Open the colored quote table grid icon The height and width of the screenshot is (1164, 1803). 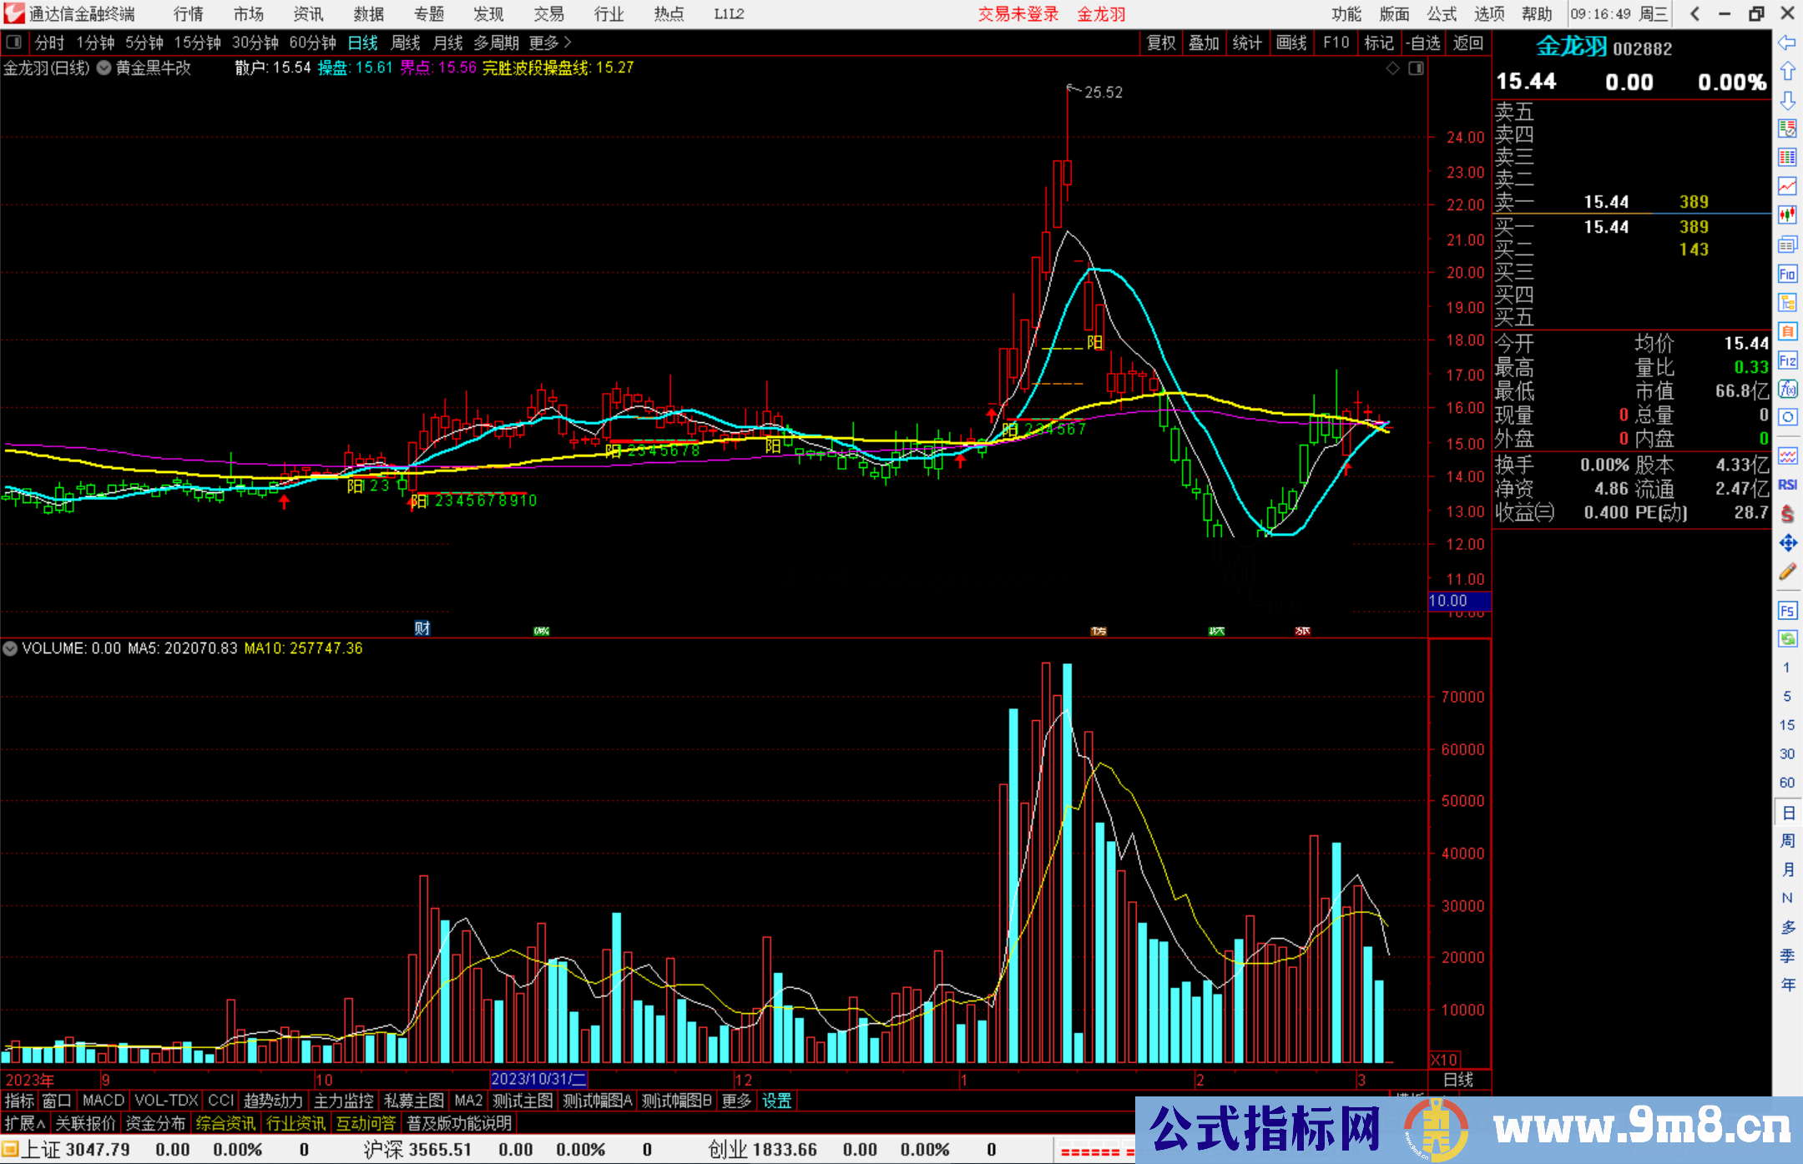click(x=1787, y=158)
